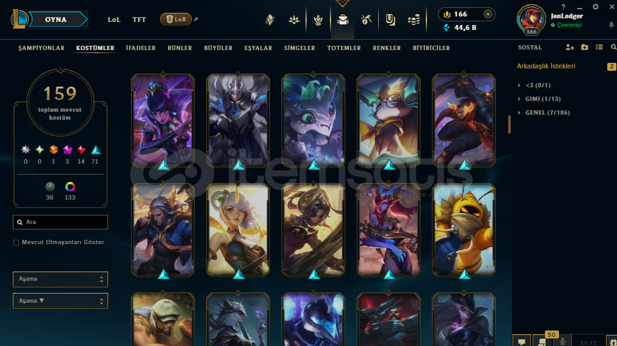617x346 pixels.
Task: Click the profile avatar of JenLedger
Action: click(x=531, y=19)
